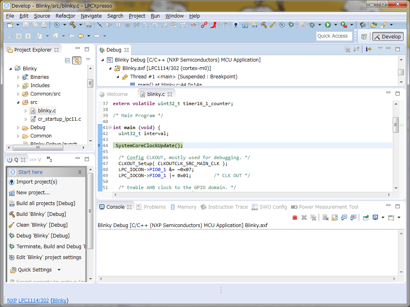The height and width of the screenshot is (307, 410).
Task: Click the hammer Build icon near Save
Action: click(73, 25)
